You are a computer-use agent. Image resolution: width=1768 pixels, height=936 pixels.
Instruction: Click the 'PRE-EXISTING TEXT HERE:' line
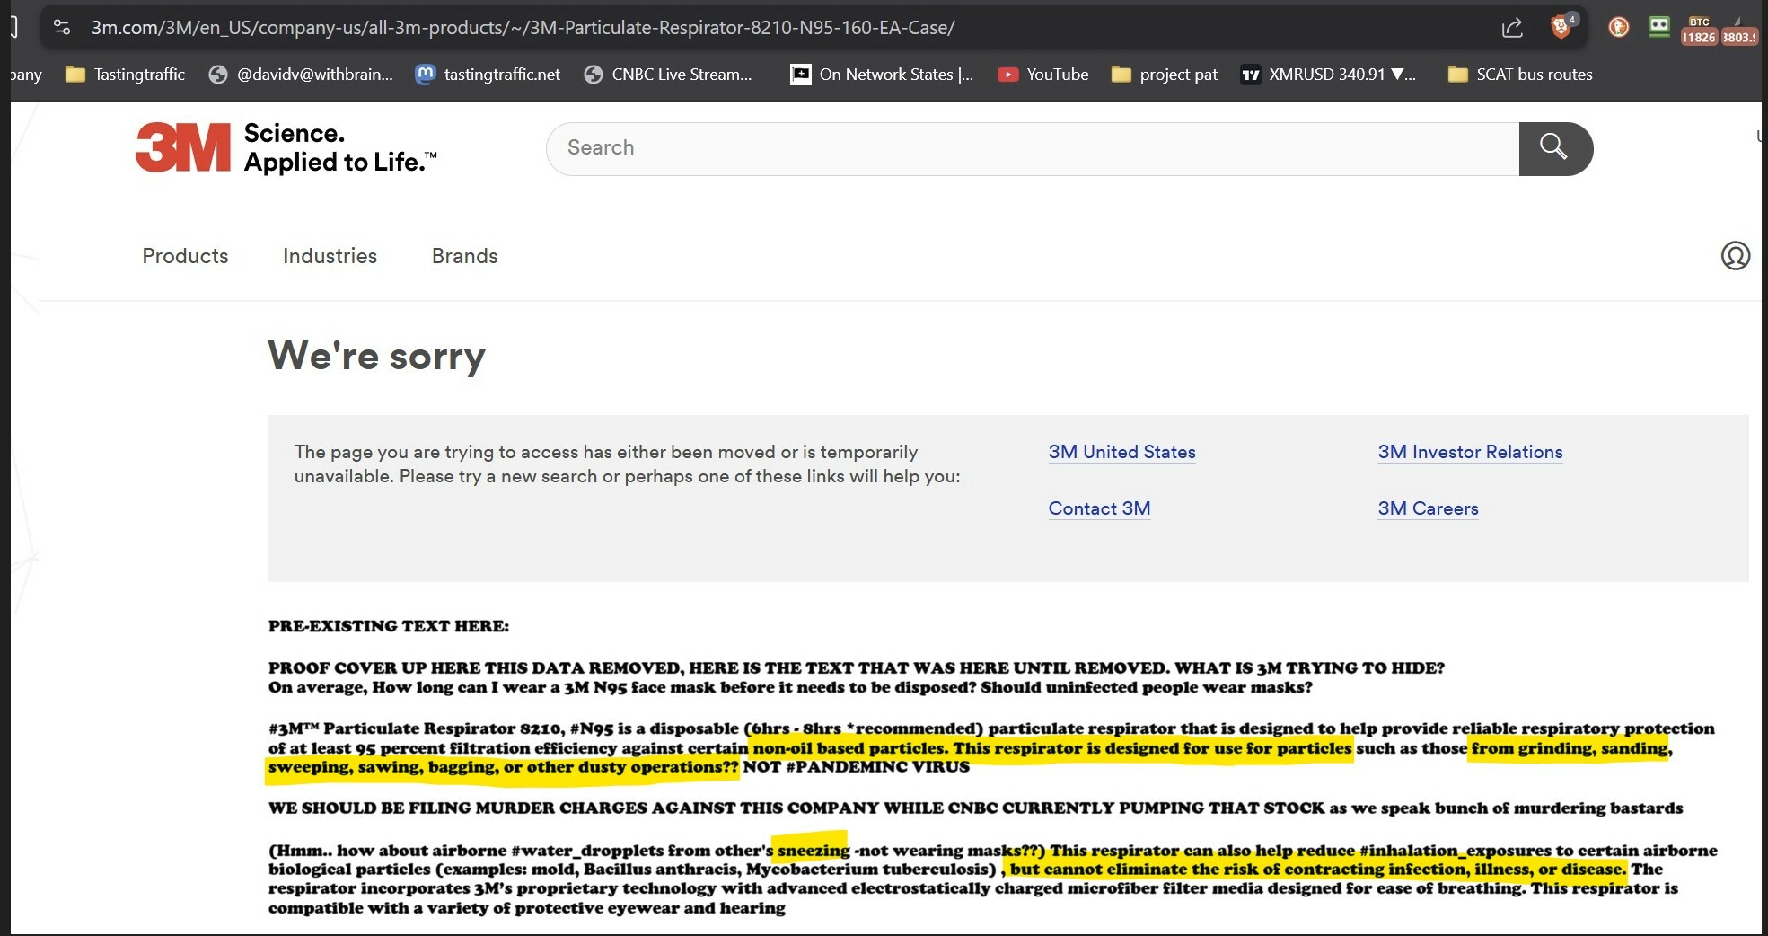(388, 626)
